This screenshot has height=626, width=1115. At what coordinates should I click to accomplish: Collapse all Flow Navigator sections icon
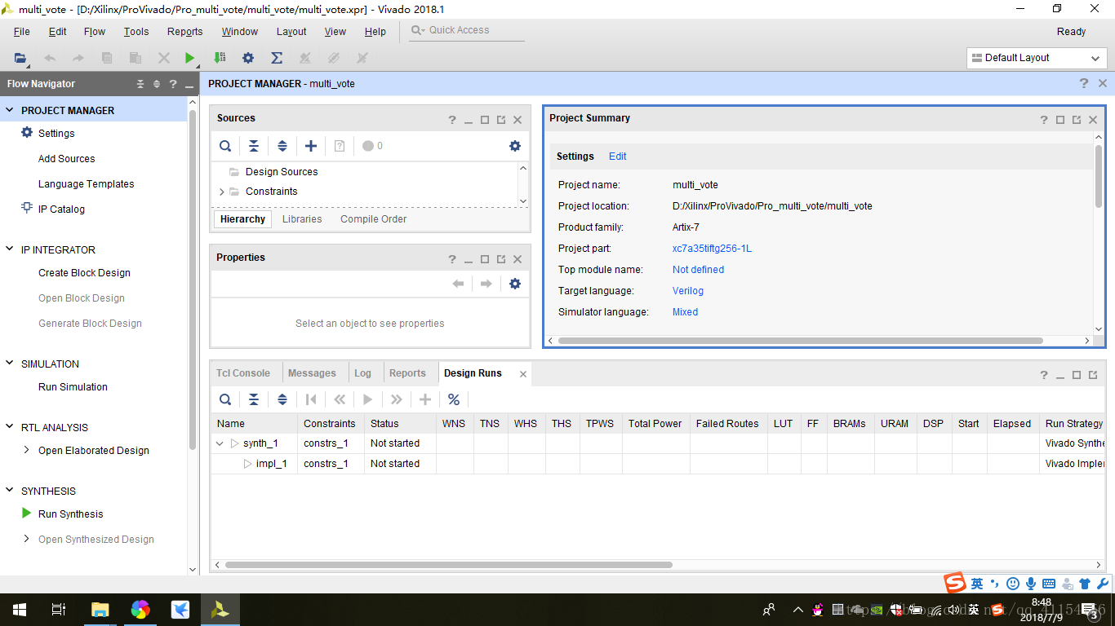tap(140, 84)
